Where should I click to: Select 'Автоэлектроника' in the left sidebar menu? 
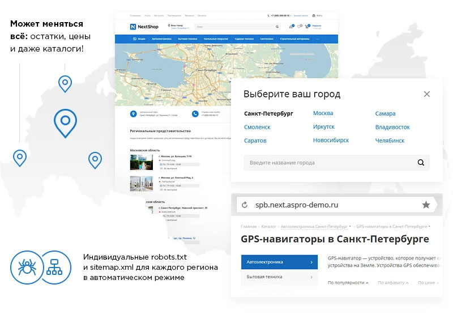pos(278,262)
